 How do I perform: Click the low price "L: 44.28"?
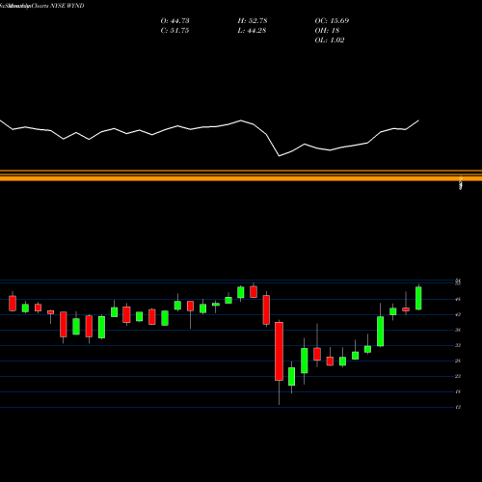[x=252, y=31]
